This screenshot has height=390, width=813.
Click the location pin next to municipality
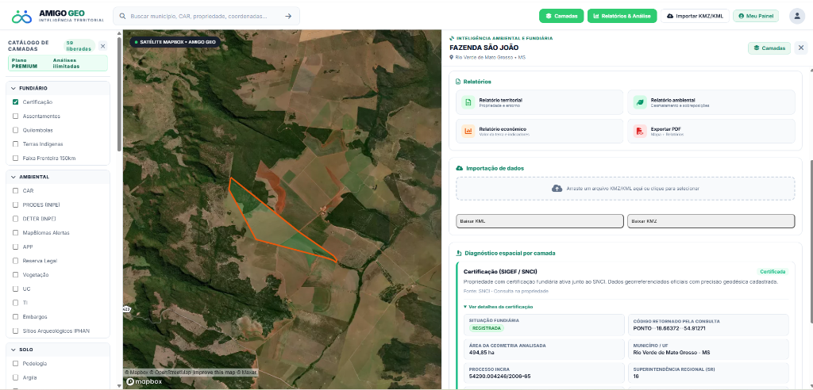pyautogui.click(x=452, y=58)
